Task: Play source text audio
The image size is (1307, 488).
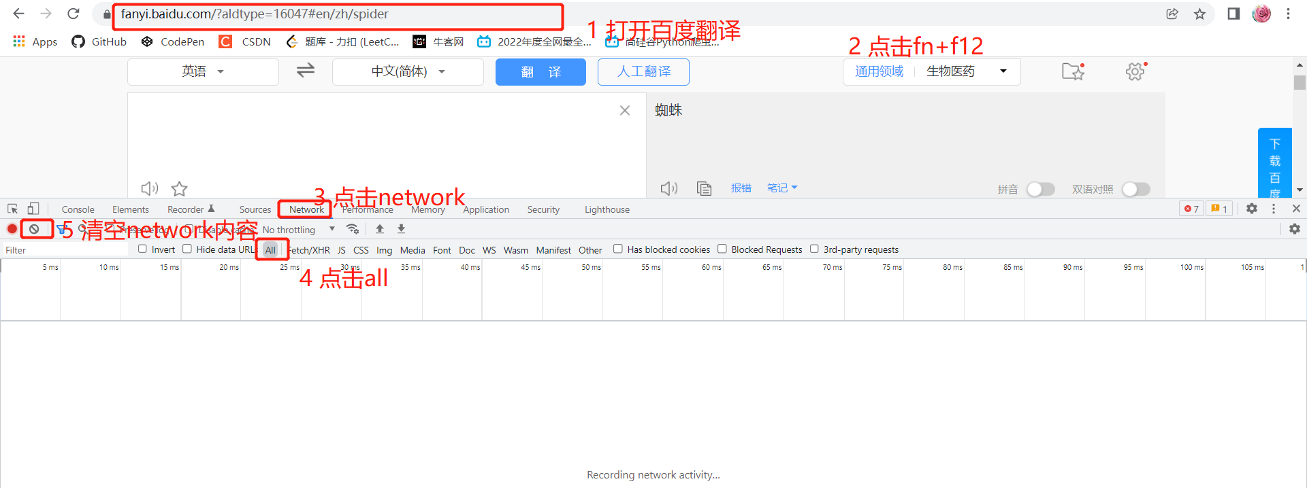Action: tap(149, 188)
